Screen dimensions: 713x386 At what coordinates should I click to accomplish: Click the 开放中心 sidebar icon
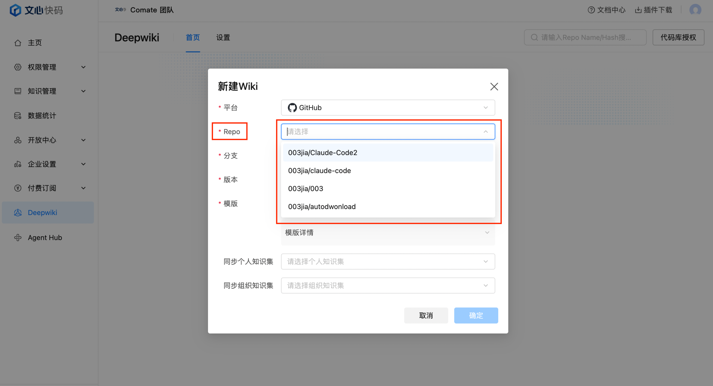(x=18, y=140)
